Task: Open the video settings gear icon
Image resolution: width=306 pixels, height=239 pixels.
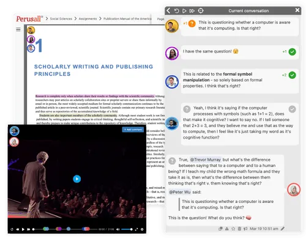Action: pyautogui.click(x=142, y=229)
